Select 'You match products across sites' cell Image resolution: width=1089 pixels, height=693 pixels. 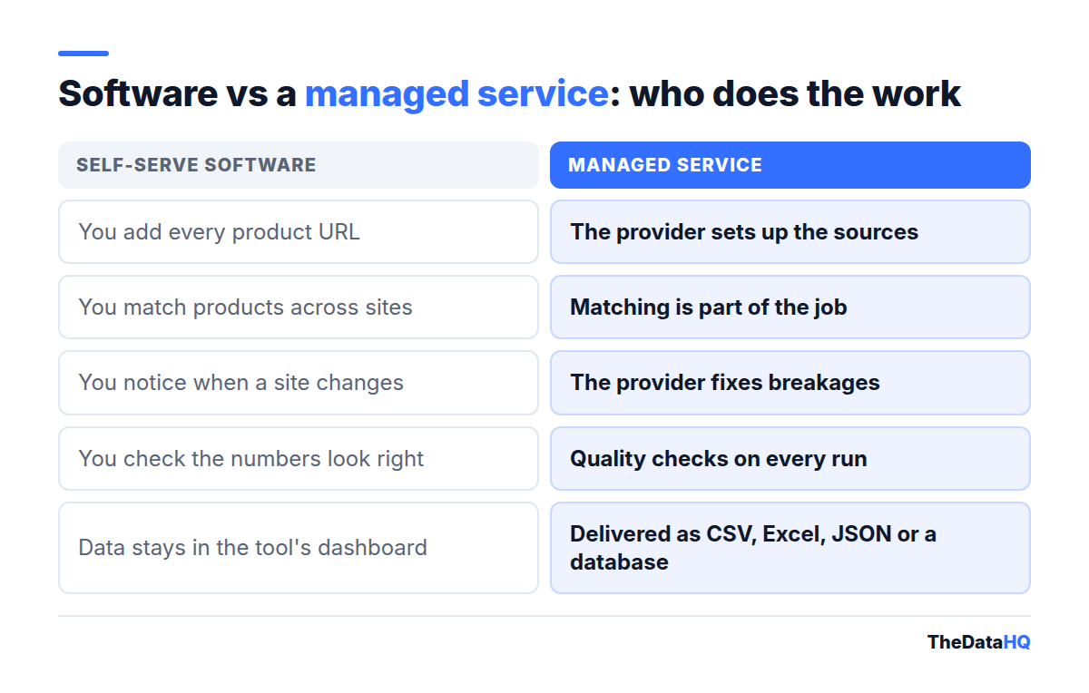[x=299, y=307]
